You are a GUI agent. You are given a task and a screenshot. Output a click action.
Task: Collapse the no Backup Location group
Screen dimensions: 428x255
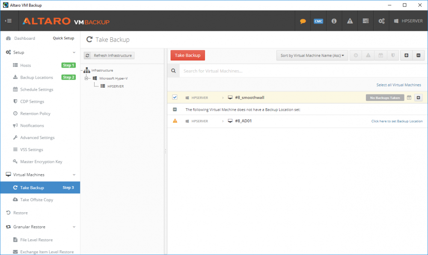pyautogui.click(x=175, y=110)
